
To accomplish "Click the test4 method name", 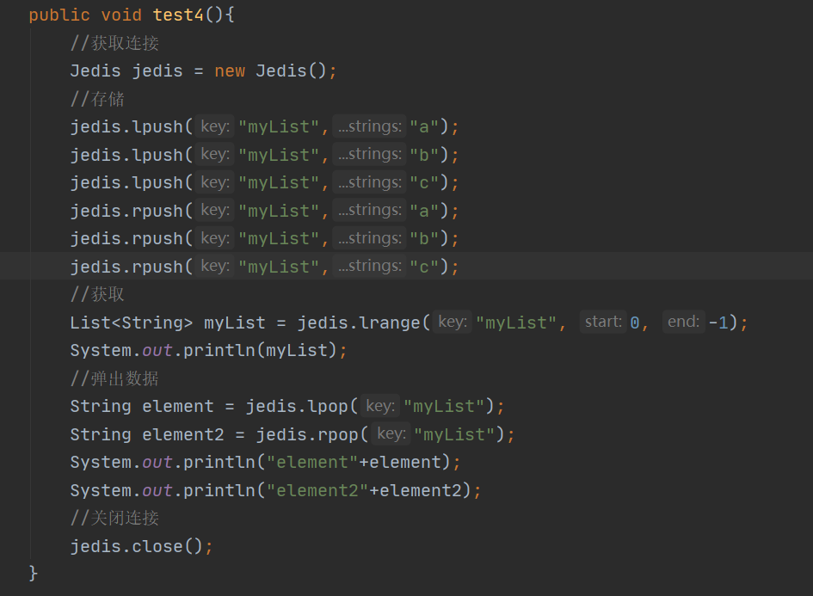I will [178, 15].
